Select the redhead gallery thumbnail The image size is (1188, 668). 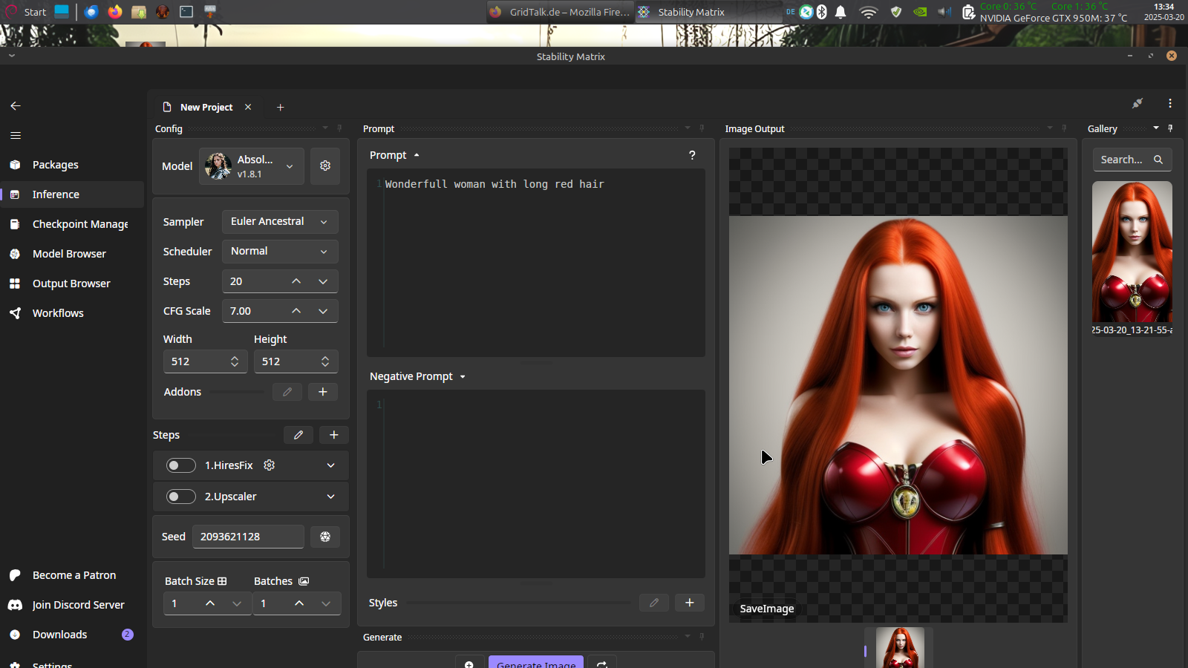click(1132, 252)
